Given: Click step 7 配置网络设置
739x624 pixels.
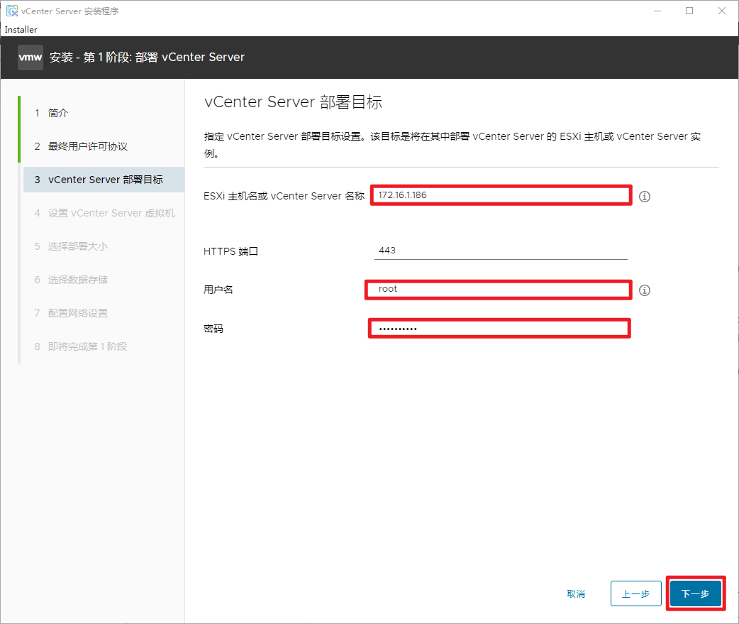Looking at the screenshot, I should (x=78, y=313).
